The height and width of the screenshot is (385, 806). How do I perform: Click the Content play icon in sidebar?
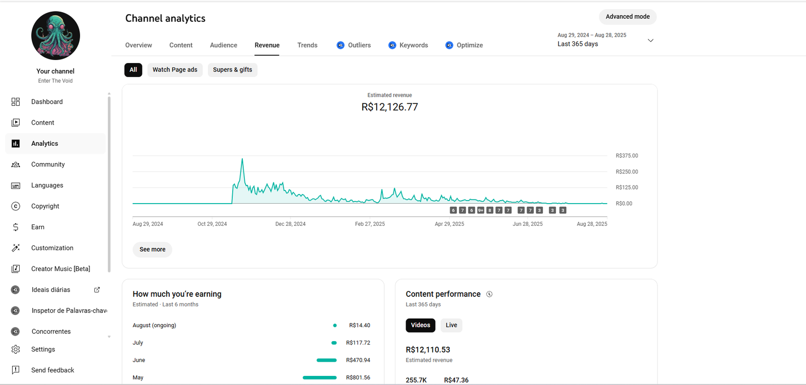[16, 122]
